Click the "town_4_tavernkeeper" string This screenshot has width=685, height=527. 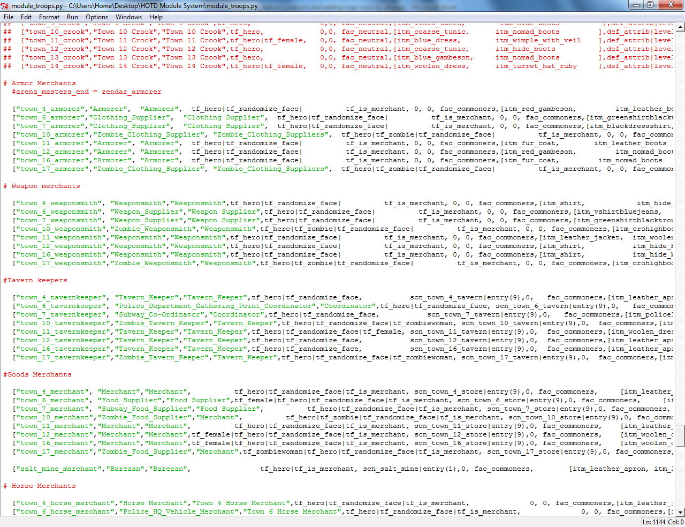click(61, 297)
